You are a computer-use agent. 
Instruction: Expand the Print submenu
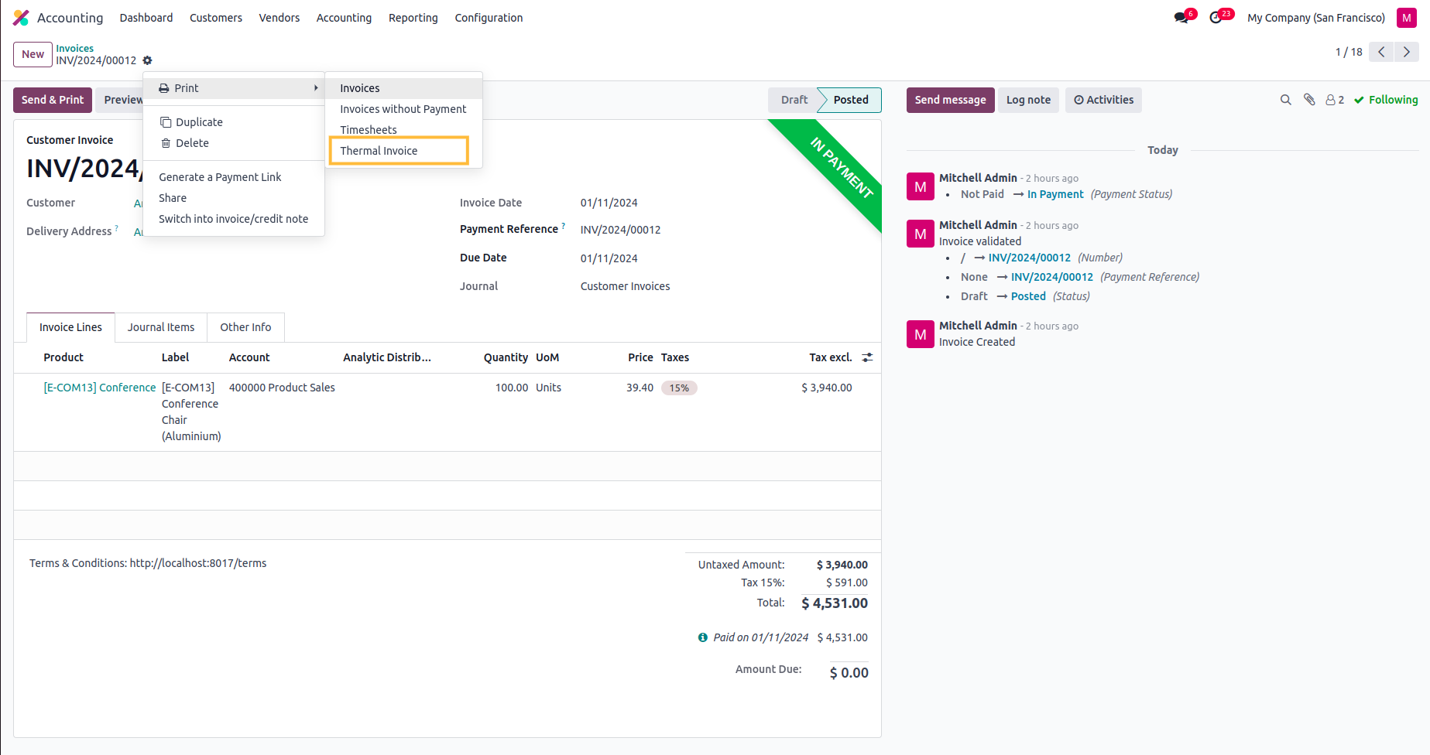[x=234, y=88]
